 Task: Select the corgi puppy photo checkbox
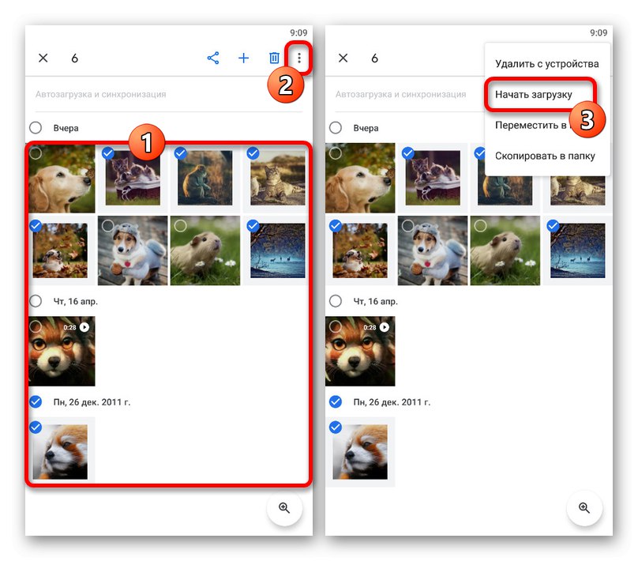[x=108, y=226]
